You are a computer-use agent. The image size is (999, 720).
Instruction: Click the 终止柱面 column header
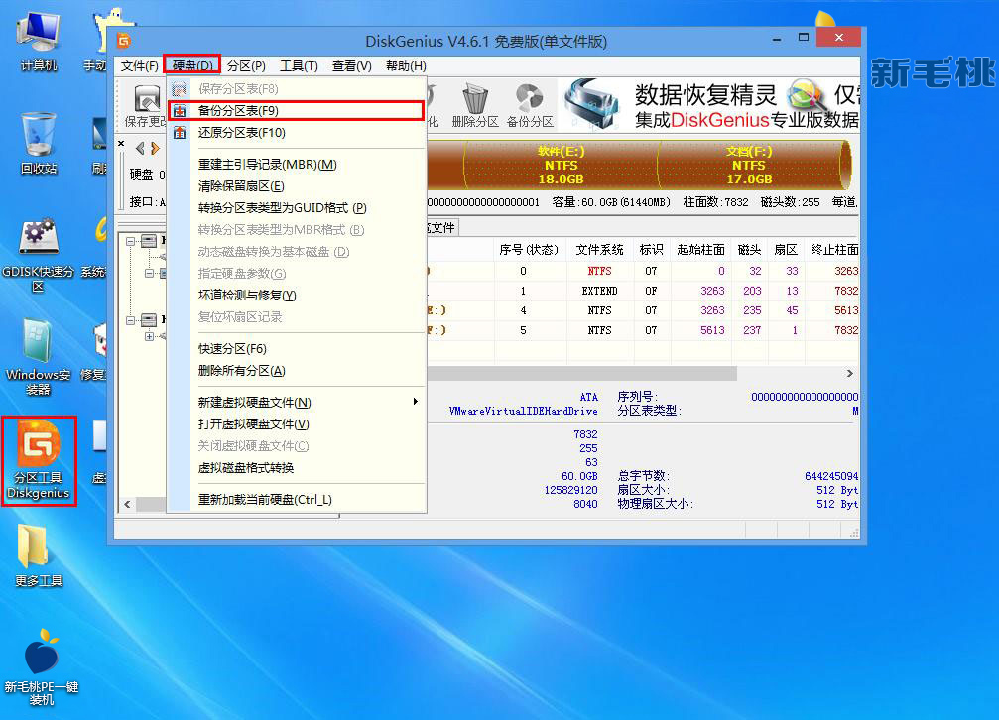[833, 250]
